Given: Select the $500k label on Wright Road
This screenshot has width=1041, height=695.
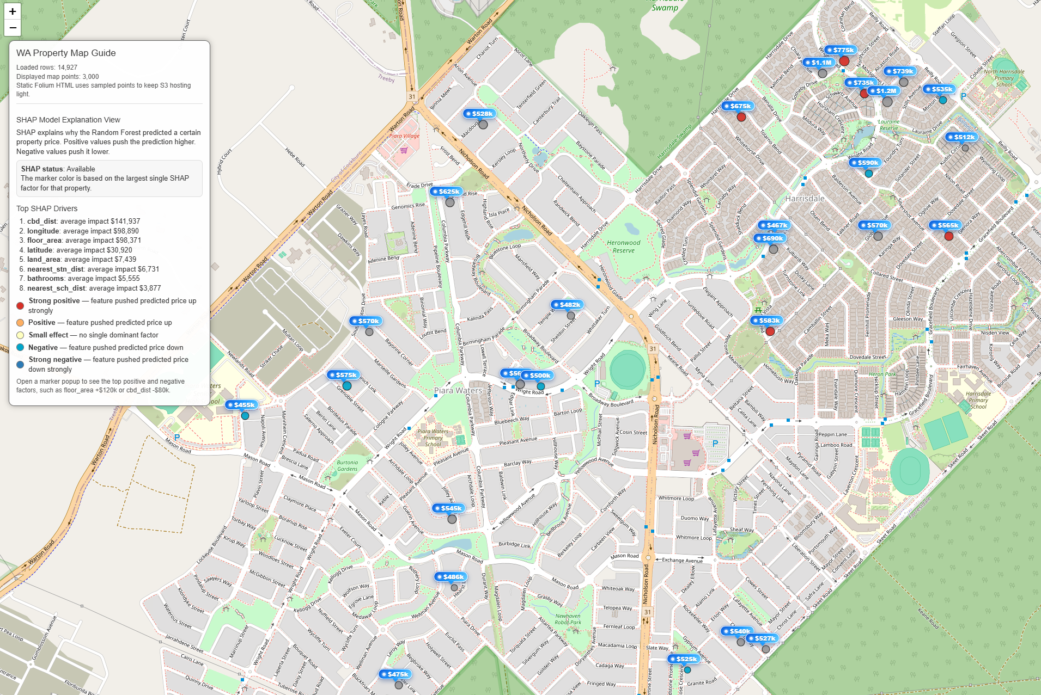Looking at the screenshot, I should click(x=537, y=376).
